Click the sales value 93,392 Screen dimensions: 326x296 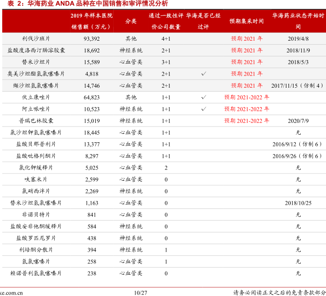[x=92, y=38]
